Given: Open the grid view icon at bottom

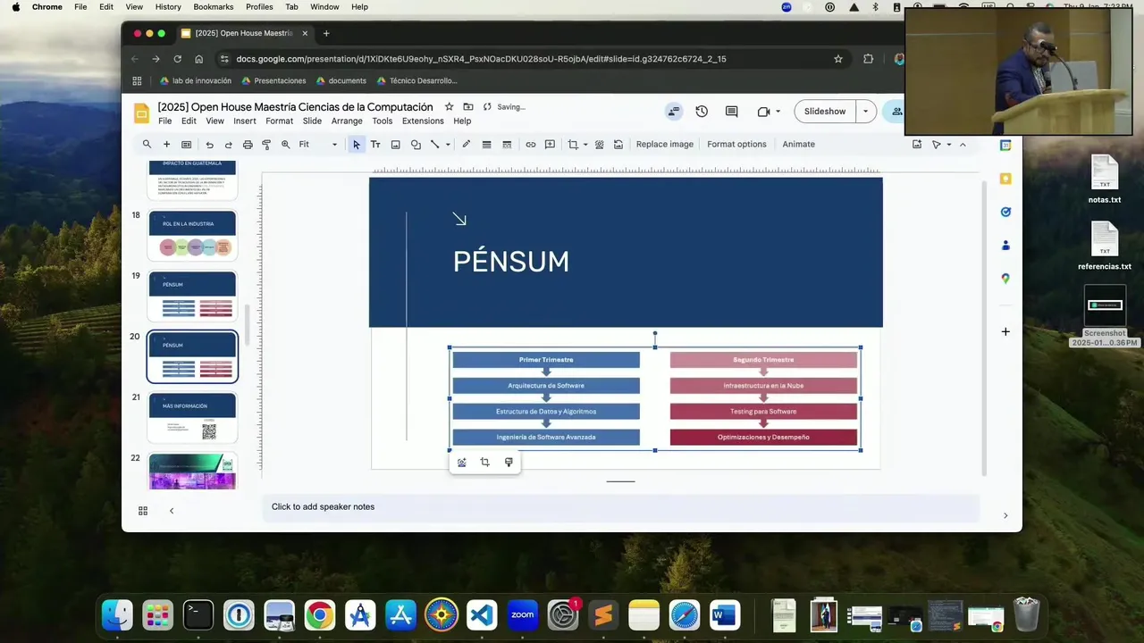Looking at the screenshot, I should (x=142, y=511).
